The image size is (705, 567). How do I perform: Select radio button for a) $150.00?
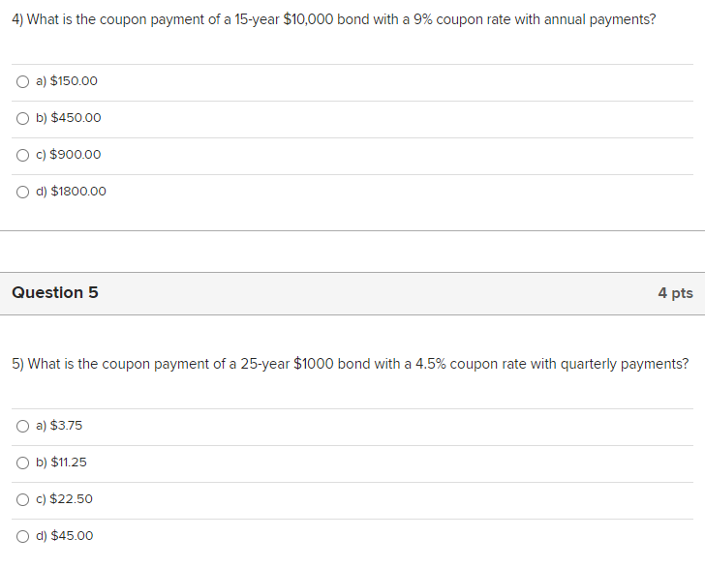tap(22, 81)
